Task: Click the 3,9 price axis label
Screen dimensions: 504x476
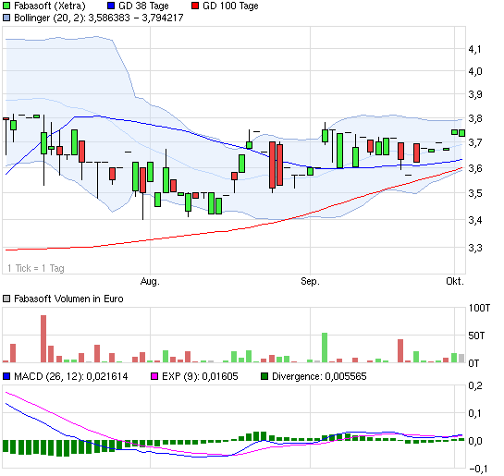Action: coord(475,94)
